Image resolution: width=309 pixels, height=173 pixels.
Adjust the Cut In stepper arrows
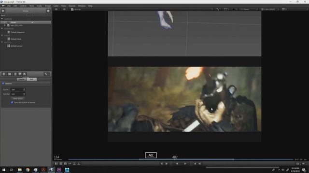pyautogui.click(x=24, y=90)
